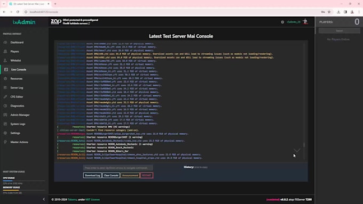Open the tab search dropdown arrow

(4, 4)
